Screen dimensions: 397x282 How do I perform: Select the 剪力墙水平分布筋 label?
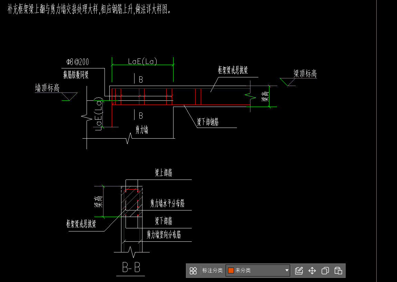tap(167, 203)
